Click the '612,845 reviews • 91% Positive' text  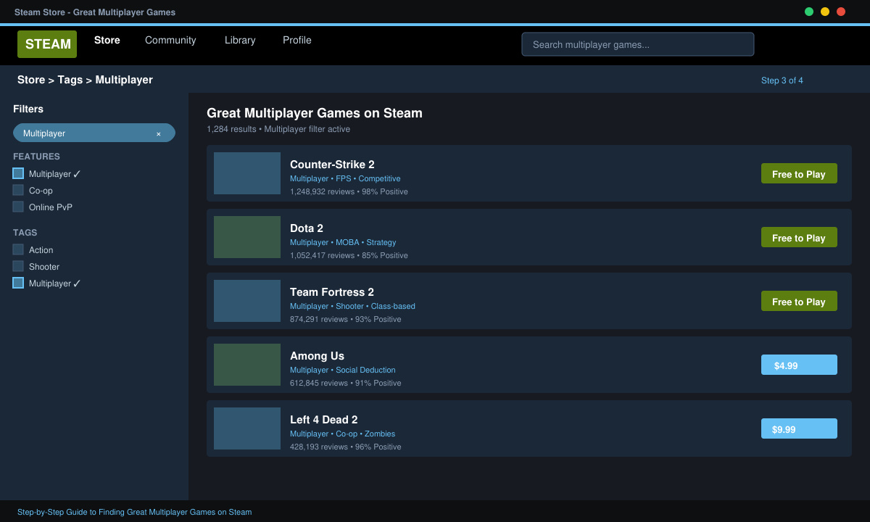coord(346,383)
